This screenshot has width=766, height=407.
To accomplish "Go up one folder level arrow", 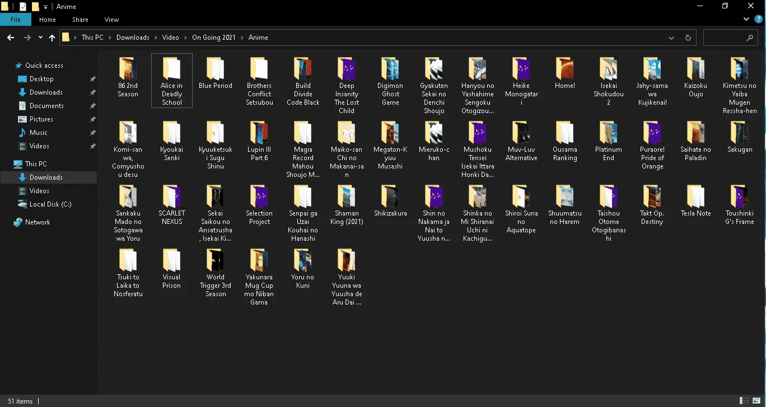I will [52, 38].
